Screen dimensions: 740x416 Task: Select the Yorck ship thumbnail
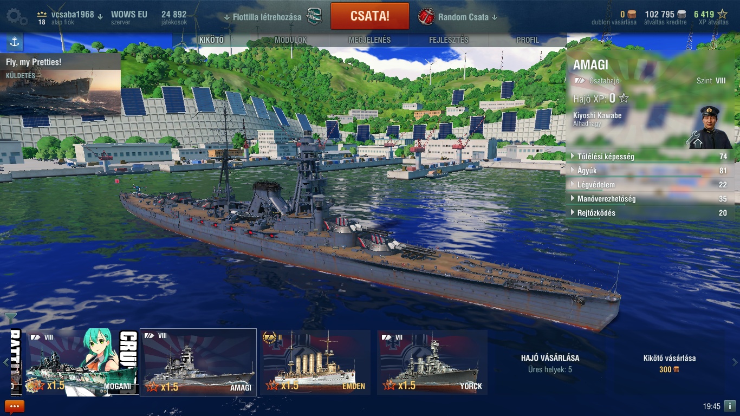432,362
